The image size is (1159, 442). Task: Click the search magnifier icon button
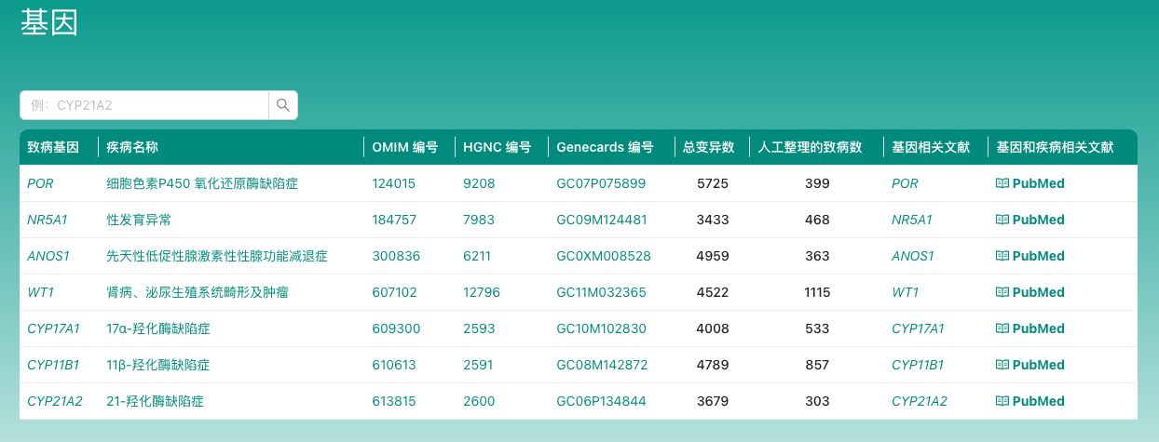(283, 105)
